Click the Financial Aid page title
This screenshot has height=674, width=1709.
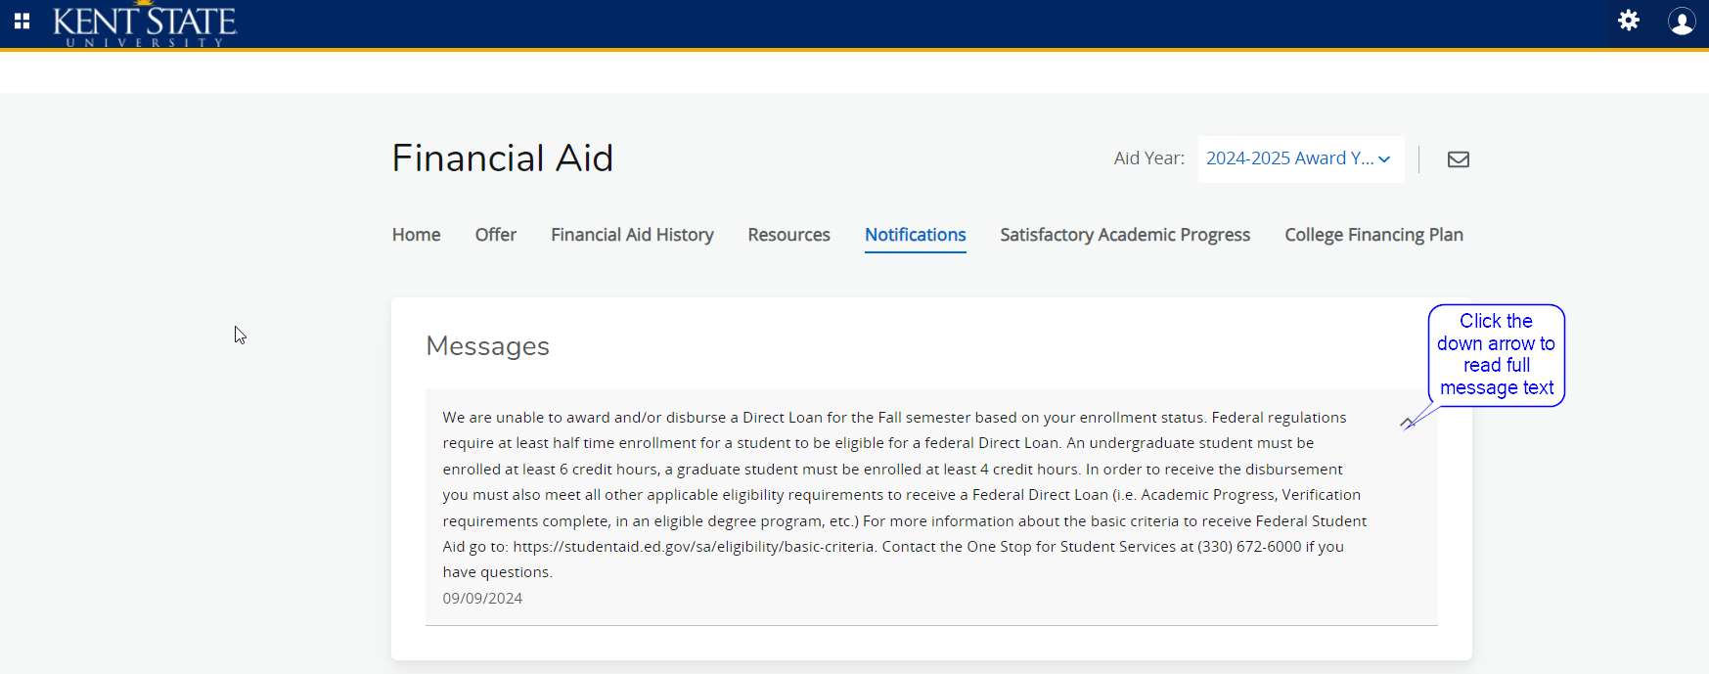tap(503, 158)
